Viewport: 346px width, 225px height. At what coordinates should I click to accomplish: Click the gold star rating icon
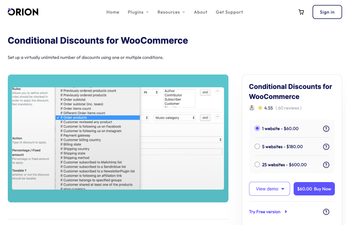pos(260,108)
